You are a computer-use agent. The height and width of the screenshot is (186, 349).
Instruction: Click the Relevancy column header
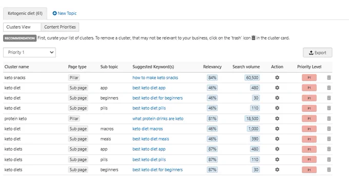pyautogui.click(x=212, y=67)
